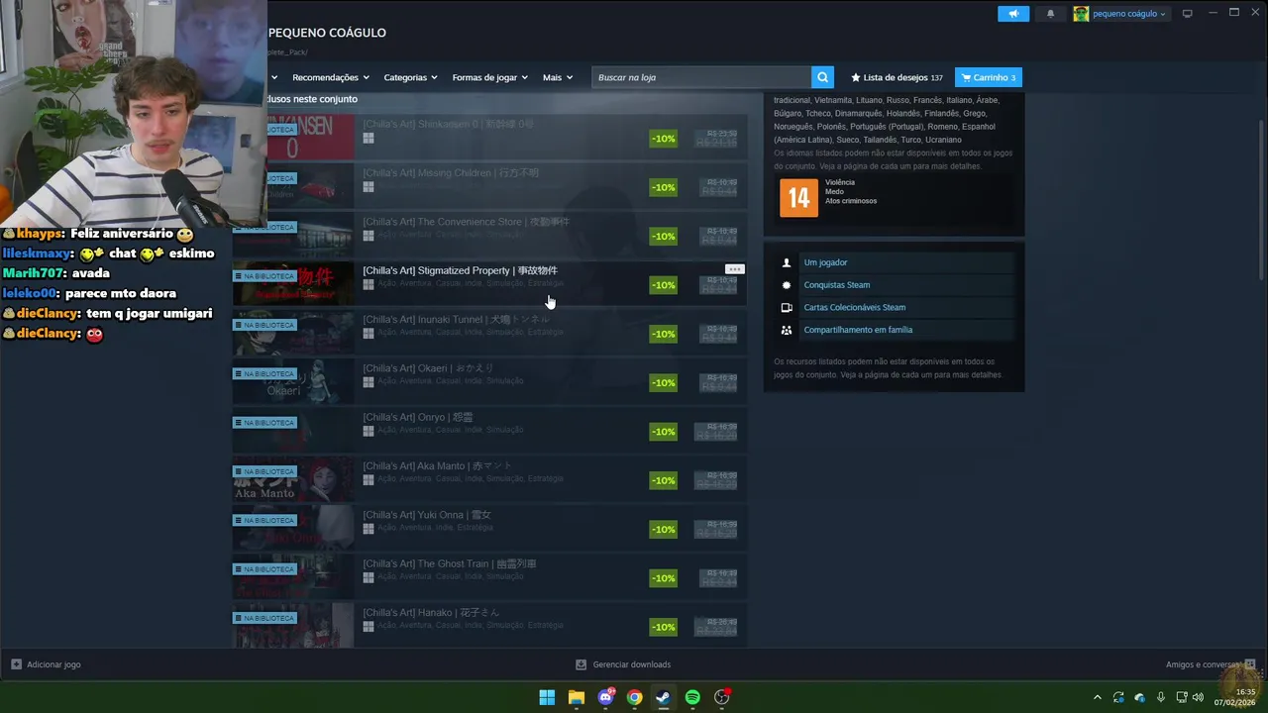Open Stigmatized Property game title
The image size is (1268, 713).
pos(460,270)
